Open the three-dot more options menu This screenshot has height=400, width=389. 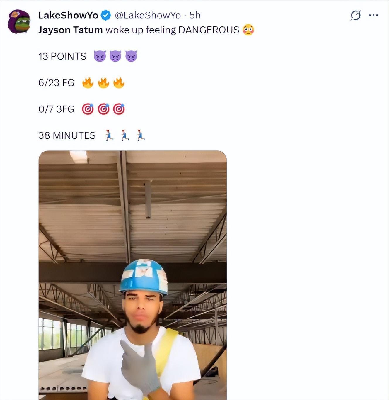[x=373, y=15]
